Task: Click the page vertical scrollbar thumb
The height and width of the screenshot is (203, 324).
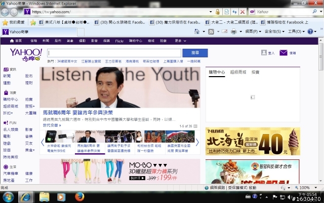Action: tap(320, 57)
